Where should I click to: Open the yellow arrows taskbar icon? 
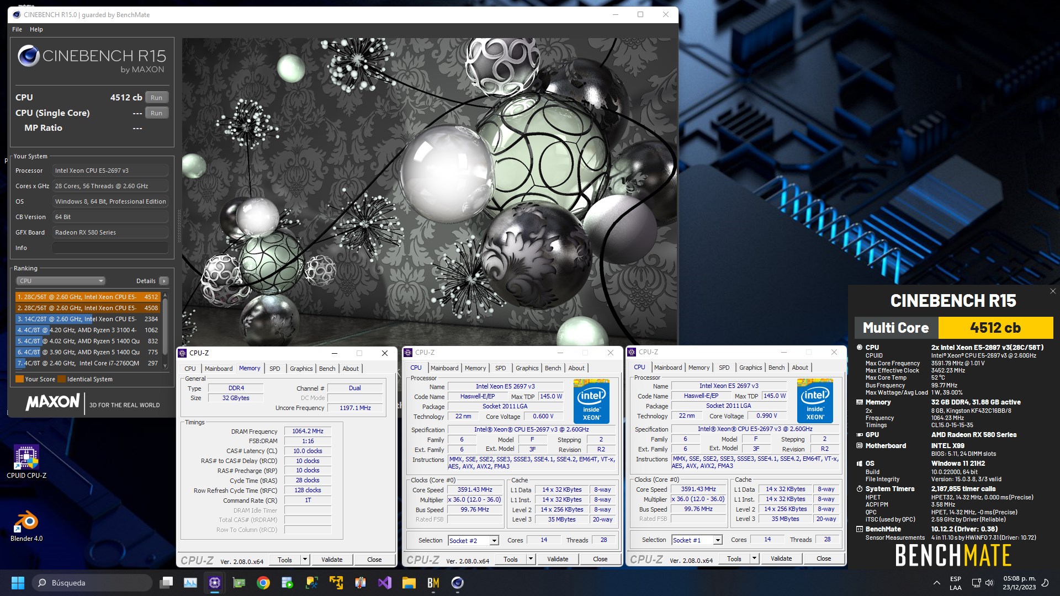coord(336,583)
